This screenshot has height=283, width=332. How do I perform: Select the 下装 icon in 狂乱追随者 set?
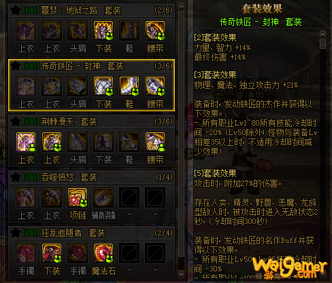52,253
